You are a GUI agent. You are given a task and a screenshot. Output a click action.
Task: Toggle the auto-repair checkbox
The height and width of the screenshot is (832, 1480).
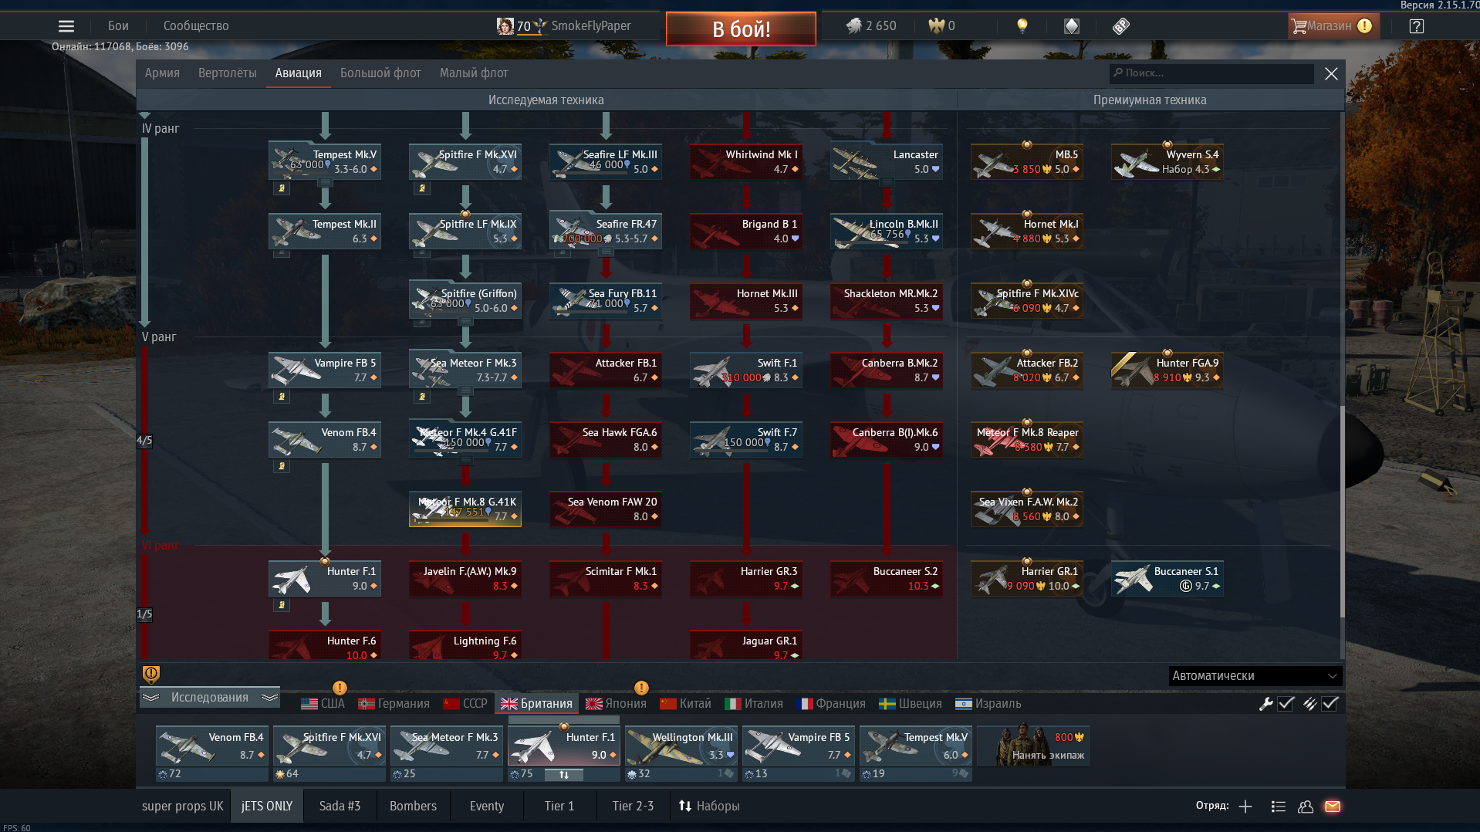pos(1286,703)
